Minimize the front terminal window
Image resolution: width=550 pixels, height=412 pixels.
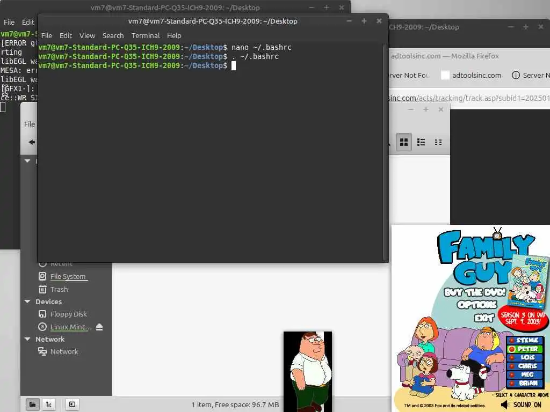[349, 21]
